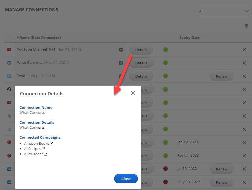Viewport: 252px width, 190px height.
Task: Click green status indicator for Twitter
Action: click(166, 76)
